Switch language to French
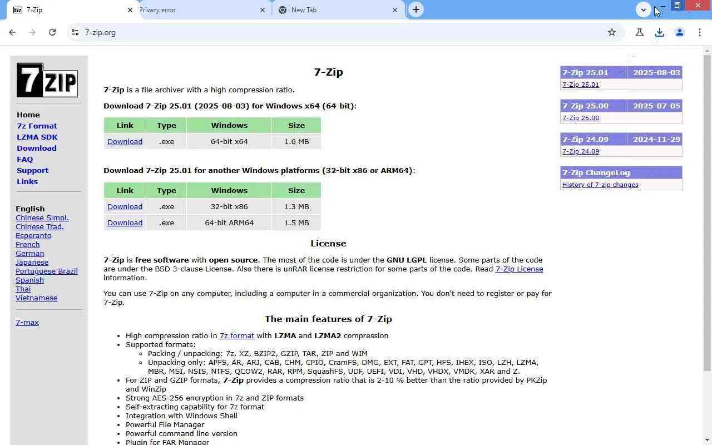Screen dimensions: 712x445 tap(28, 244)
